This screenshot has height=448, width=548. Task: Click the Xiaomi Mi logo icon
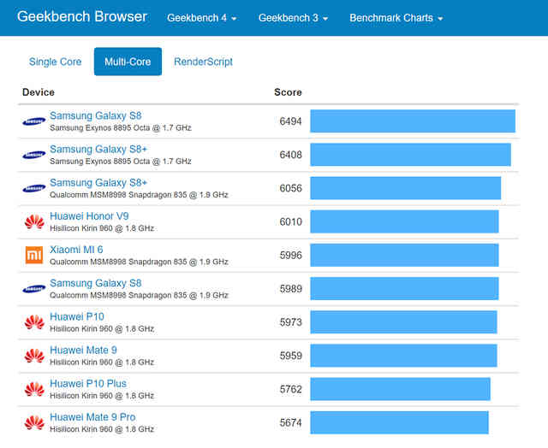pyautogui.click(x=34, y=255)
